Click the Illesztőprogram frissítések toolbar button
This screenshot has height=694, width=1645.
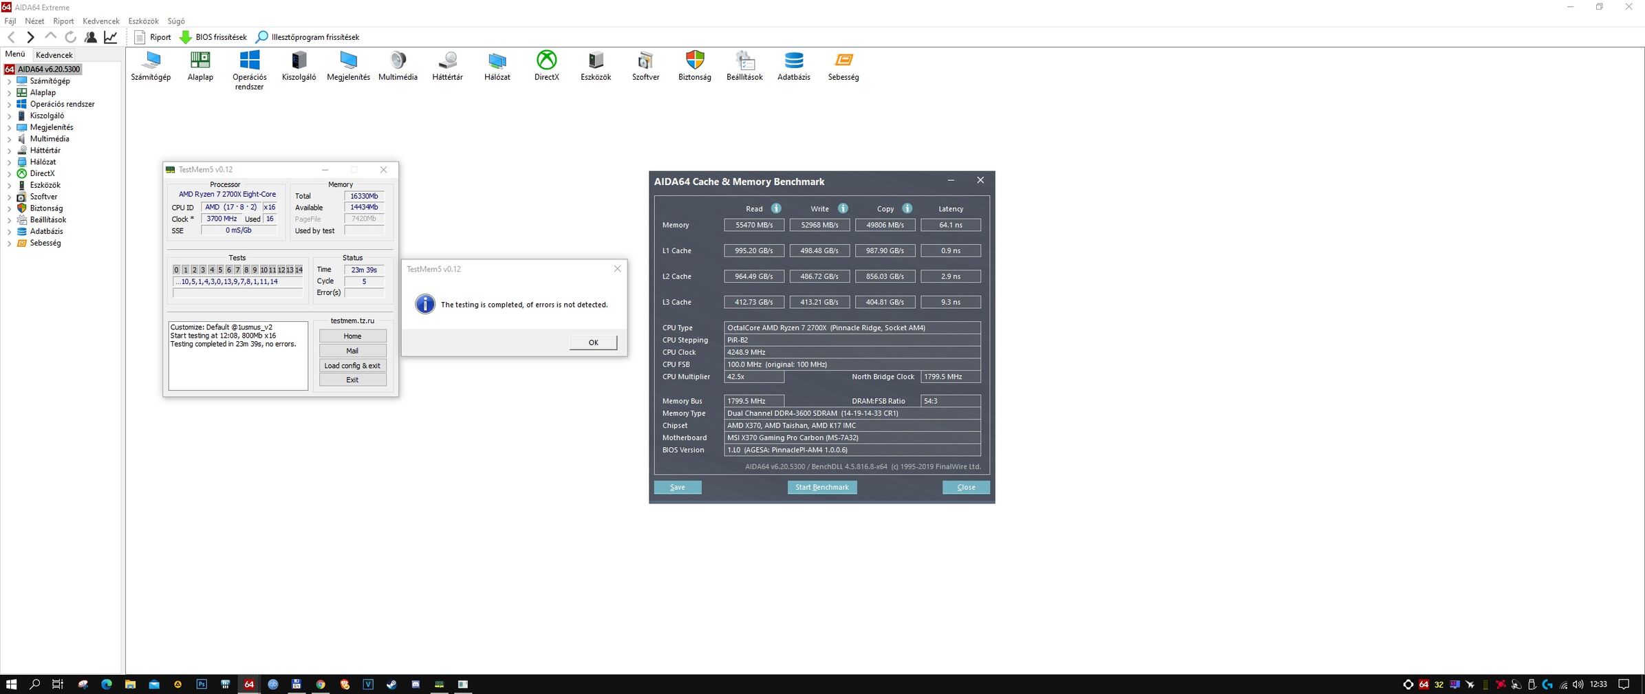(x=308, y=37)
